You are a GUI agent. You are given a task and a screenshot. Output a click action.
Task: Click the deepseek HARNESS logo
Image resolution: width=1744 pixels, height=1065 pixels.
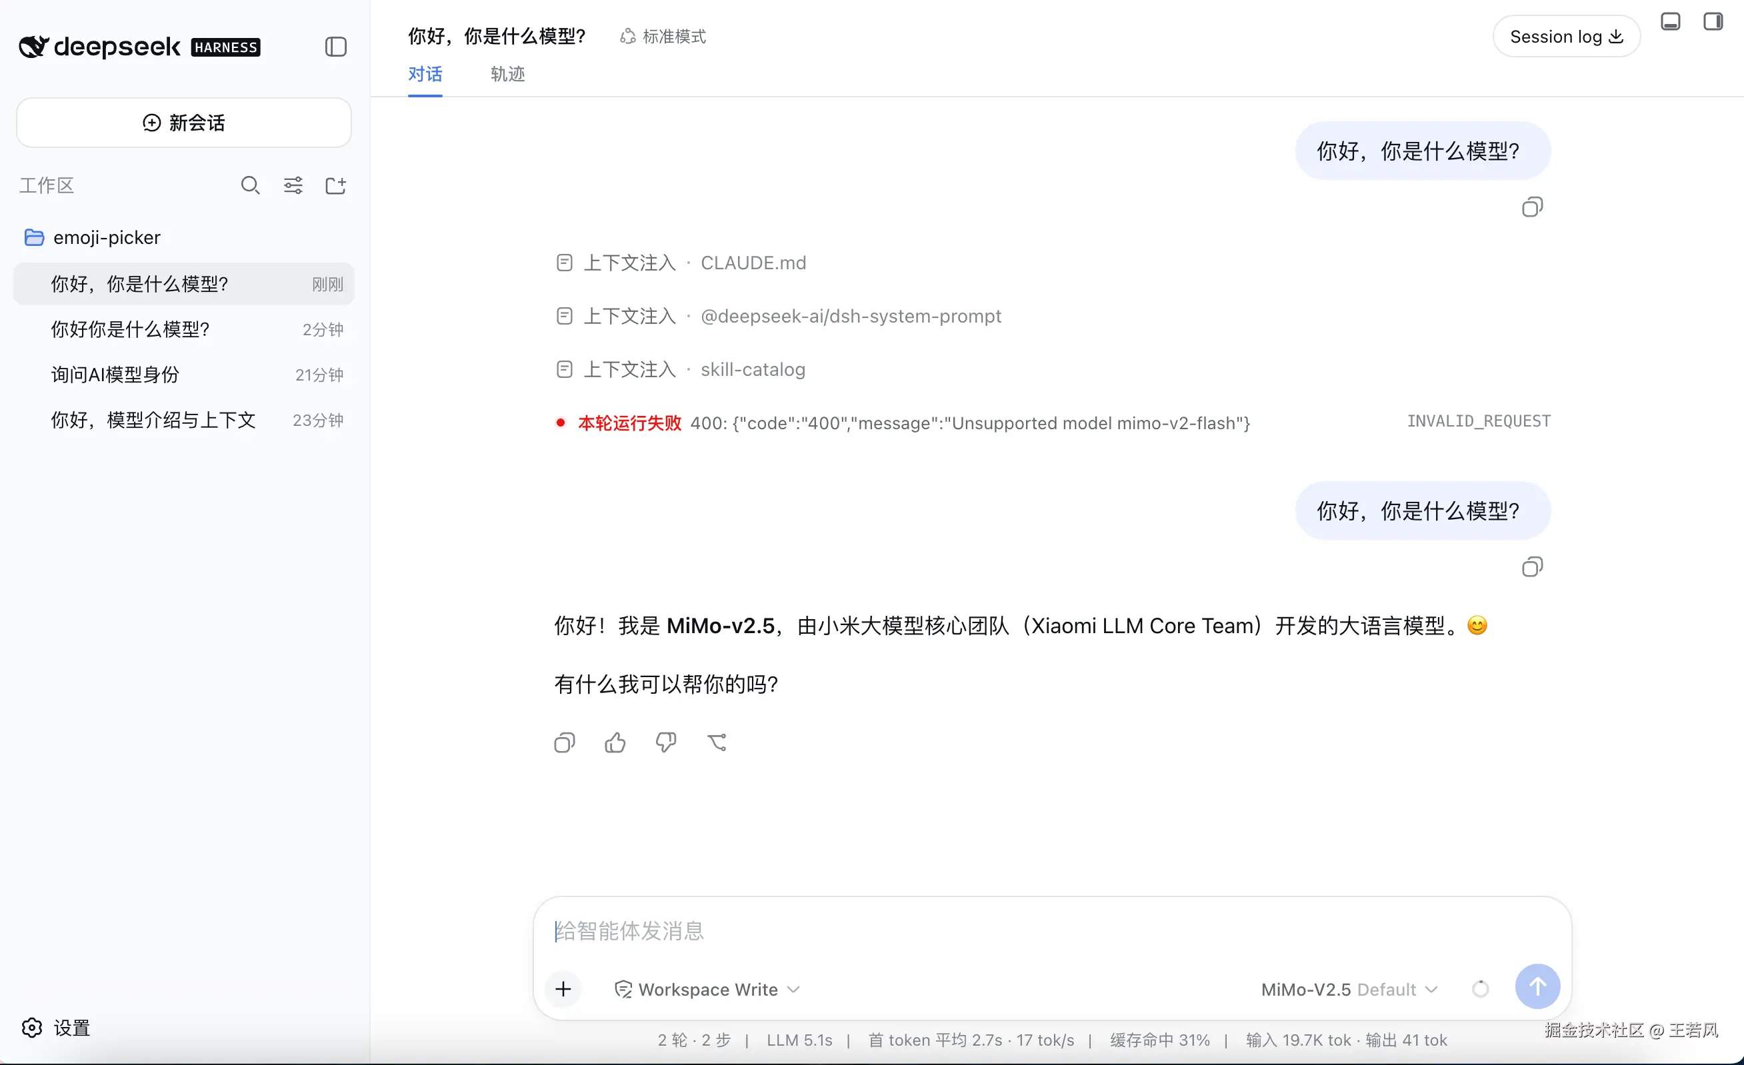[x=139, y=47]
